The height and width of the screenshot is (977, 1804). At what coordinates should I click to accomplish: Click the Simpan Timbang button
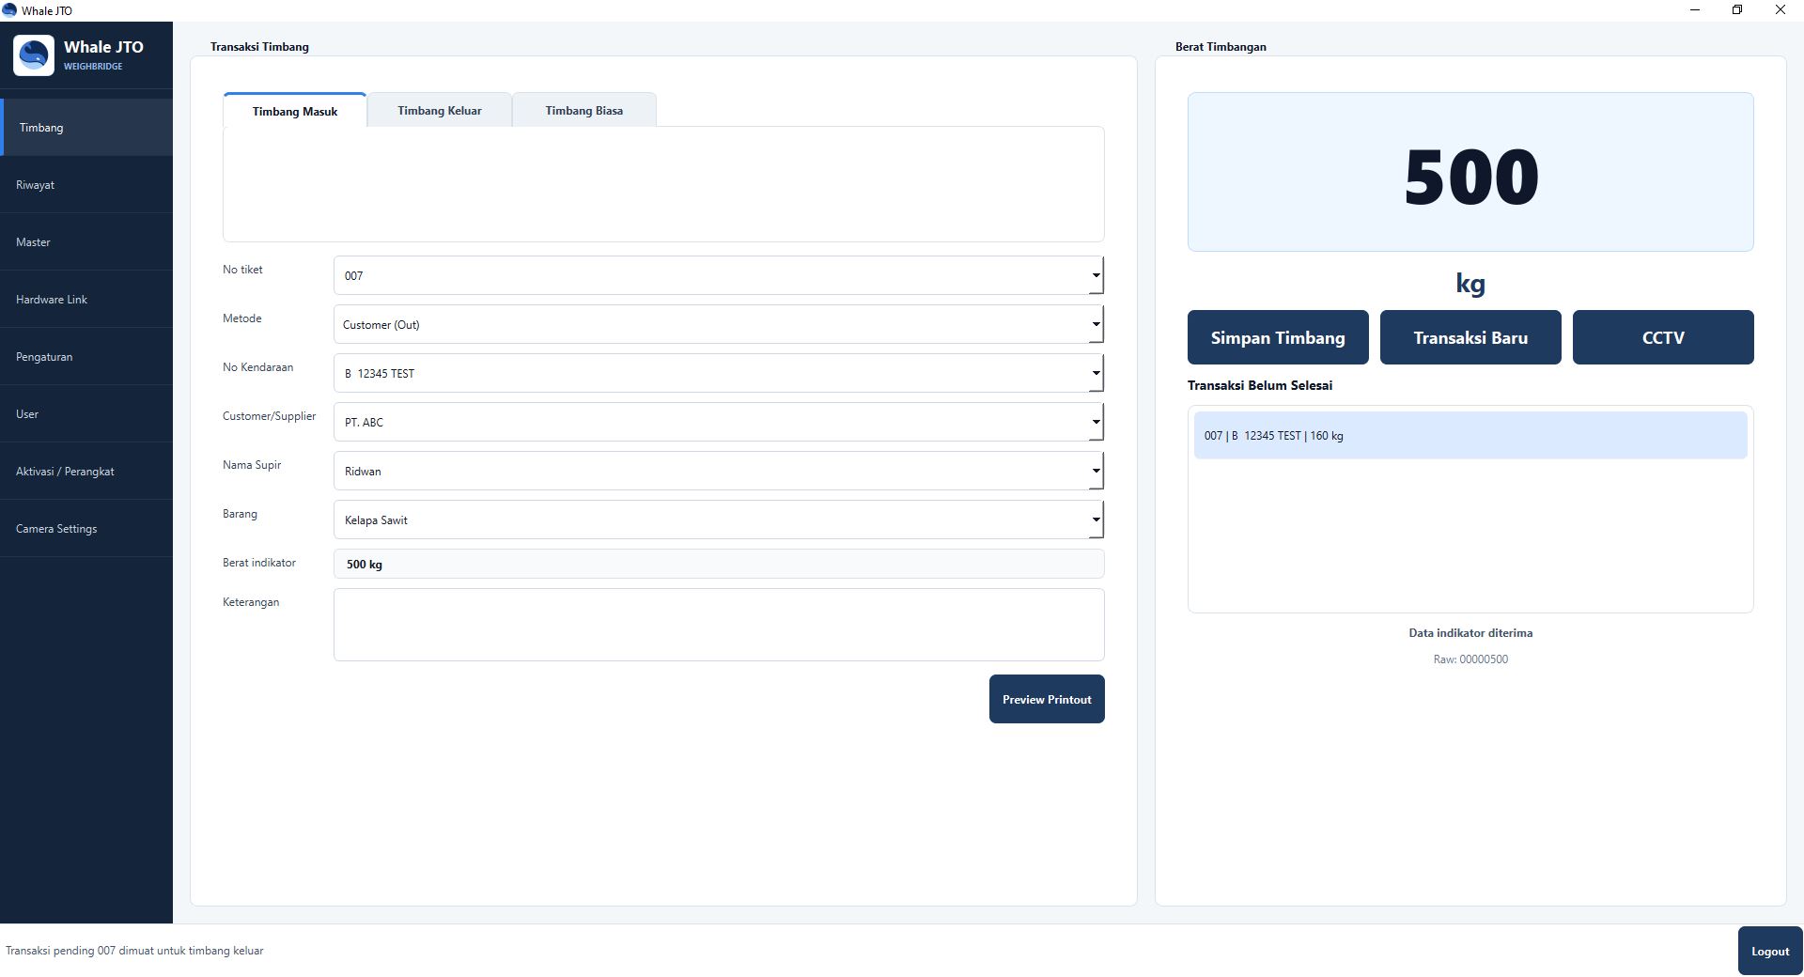click(x=1278, y=337)
